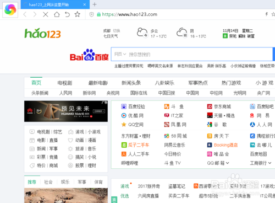Open 央视网 link
This screenshot has width=275, height=203.
point(113,93)
